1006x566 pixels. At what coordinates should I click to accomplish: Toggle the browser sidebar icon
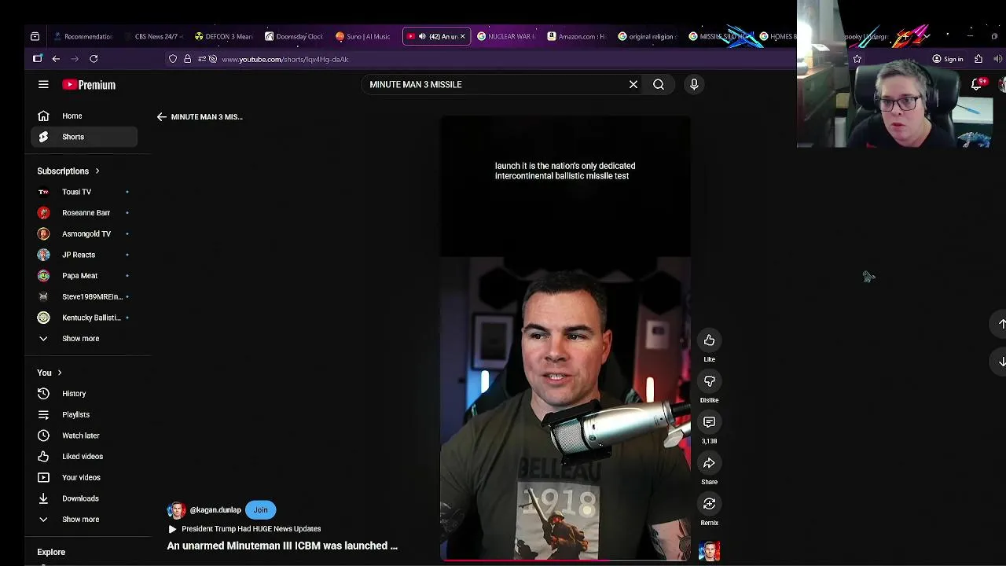37,58
